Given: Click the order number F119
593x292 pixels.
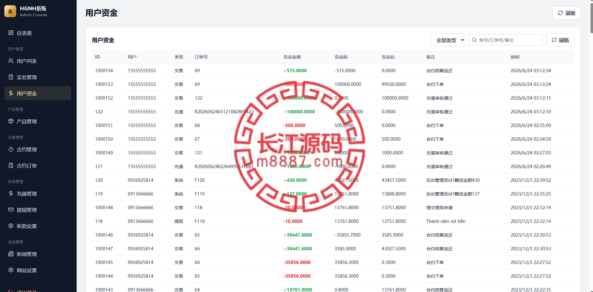Looking at the screenshot, I should coord(200,194).
